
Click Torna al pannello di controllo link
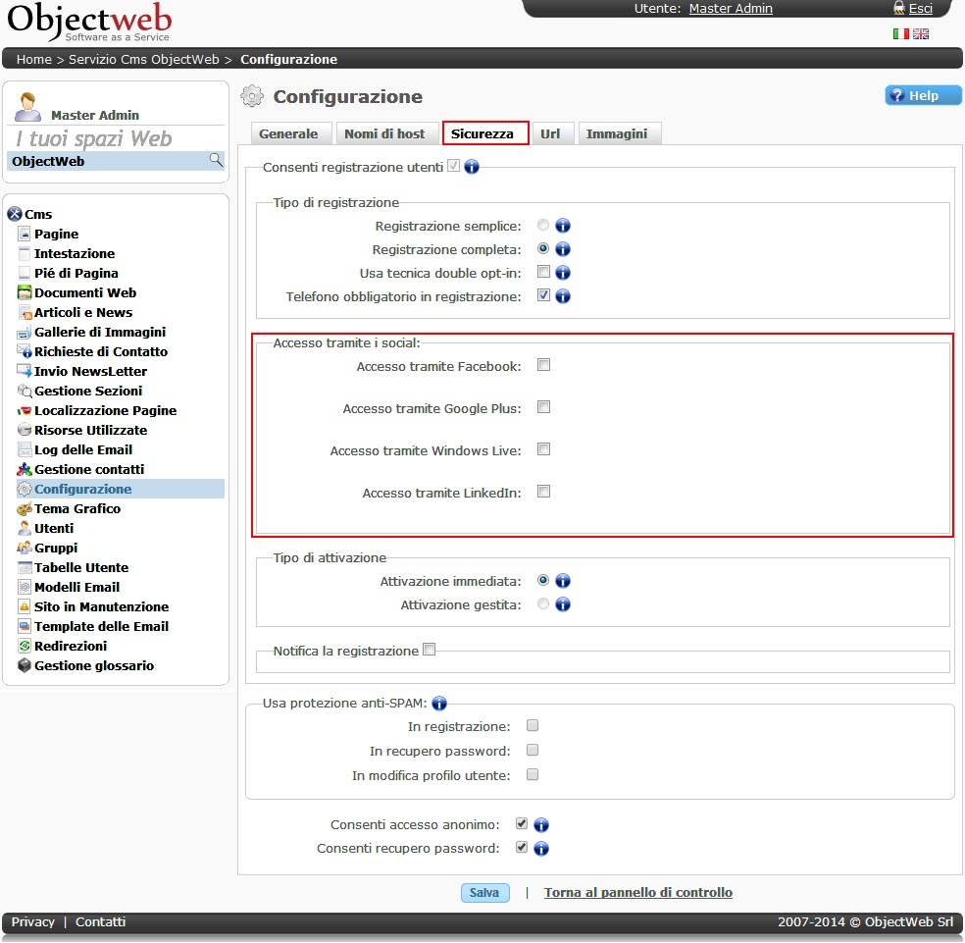click(637, 892)
